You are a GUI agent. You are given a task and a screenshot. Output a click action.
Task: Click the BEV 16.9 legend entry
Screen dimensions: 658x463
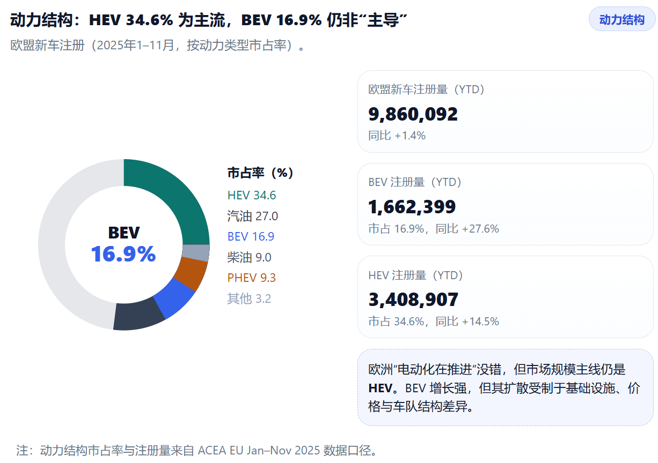[251, 237]
